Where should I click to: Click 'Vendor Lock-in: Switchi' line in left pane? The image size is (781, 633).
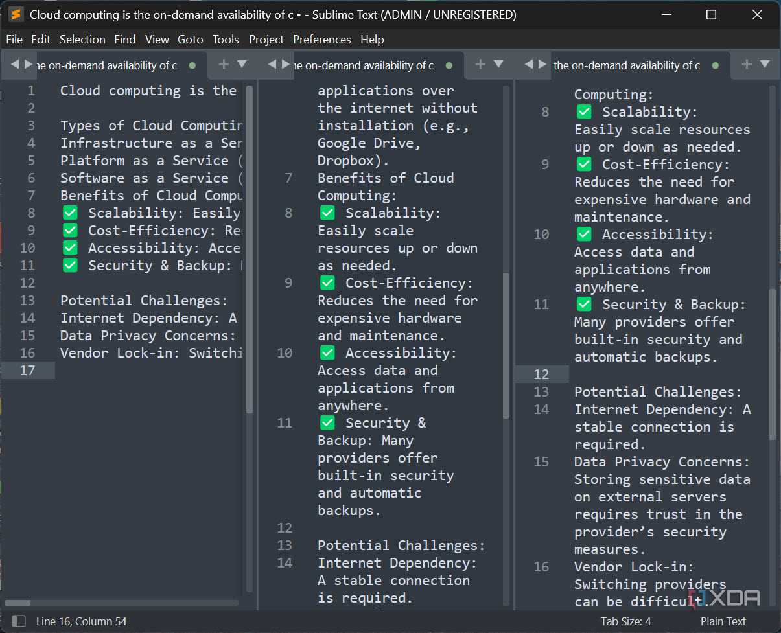pyautogui.click(x=151, y=353)
